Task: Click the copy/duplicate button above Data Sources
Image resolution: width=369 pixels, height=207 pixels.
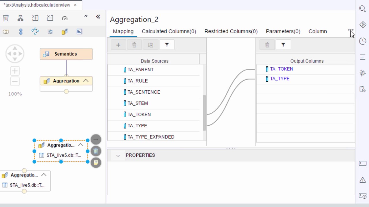Action: (150, 45)
